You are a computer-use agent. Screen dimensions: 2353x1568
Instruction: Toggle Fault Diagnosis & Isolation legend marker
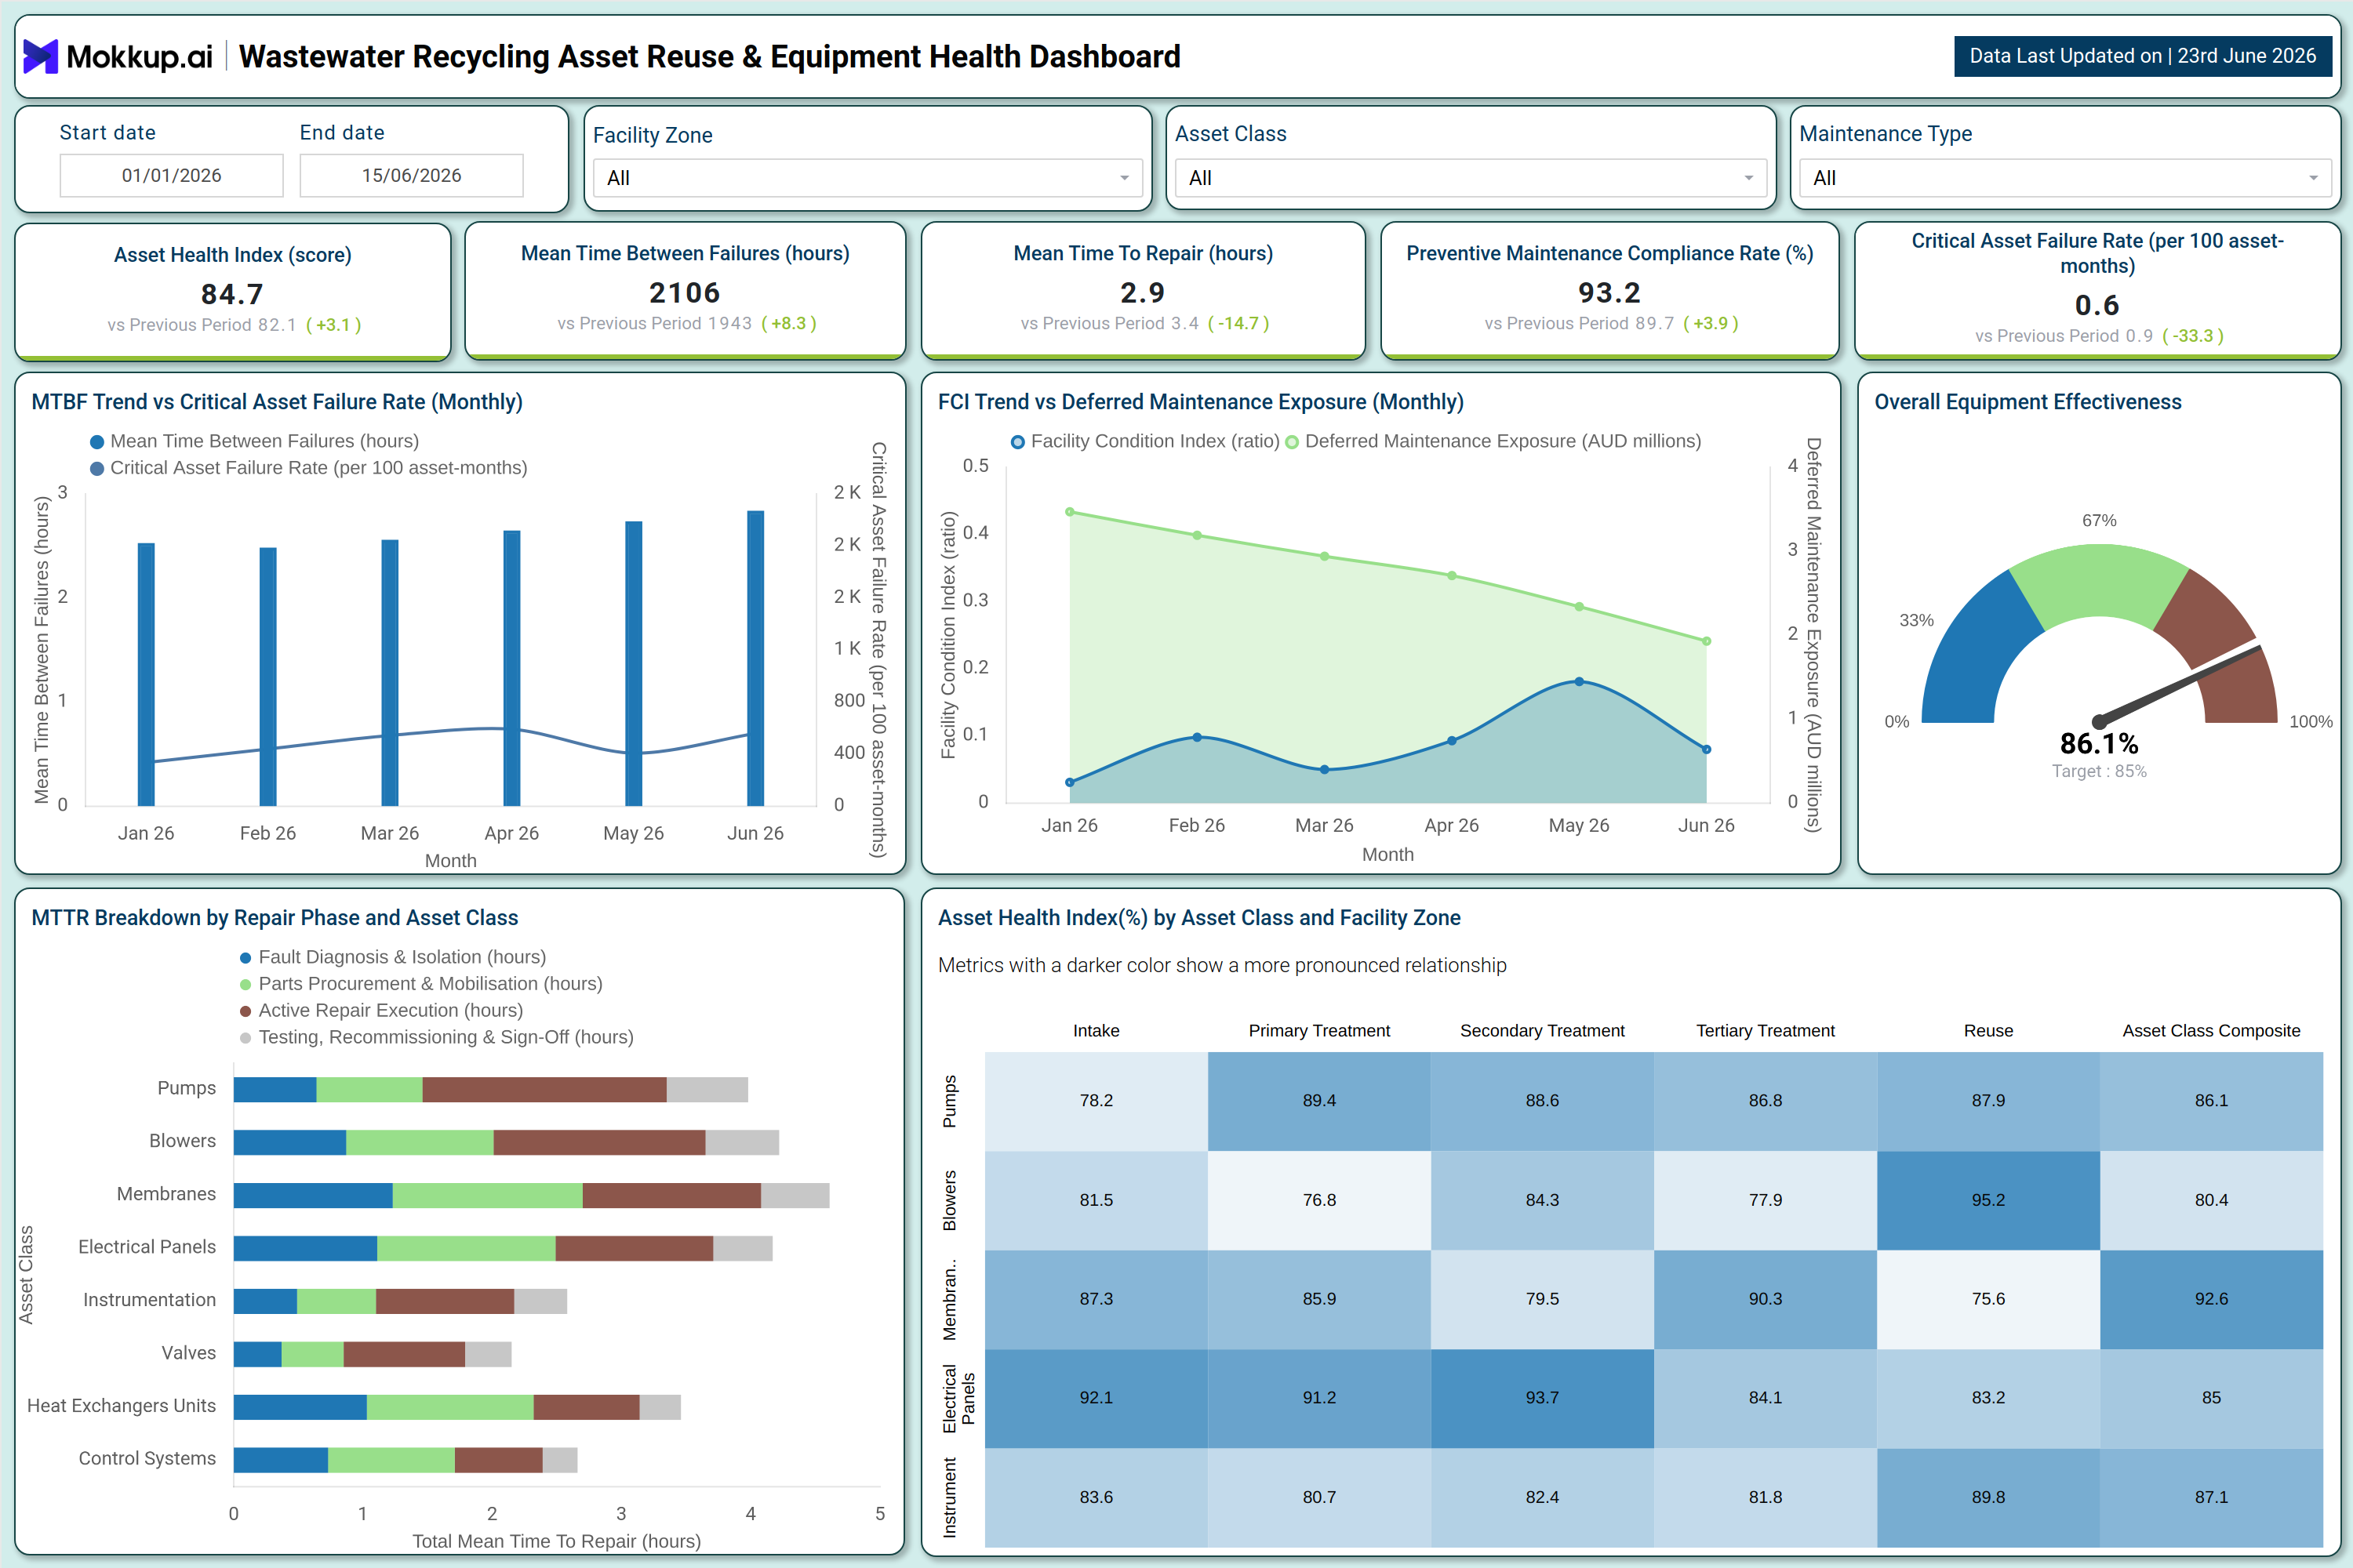[x=245, y=958]
